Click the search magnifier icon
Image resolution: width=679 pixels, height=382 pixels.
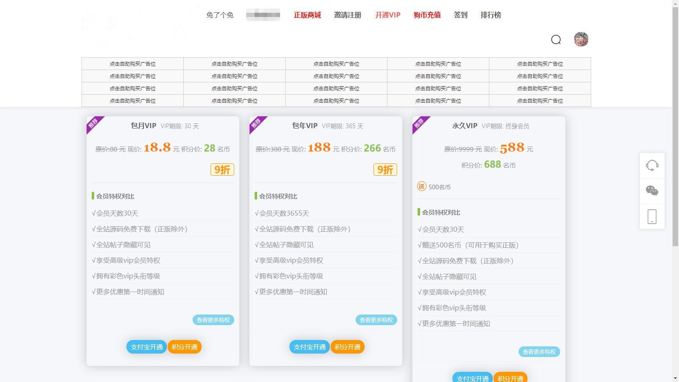tap(556, 39)
